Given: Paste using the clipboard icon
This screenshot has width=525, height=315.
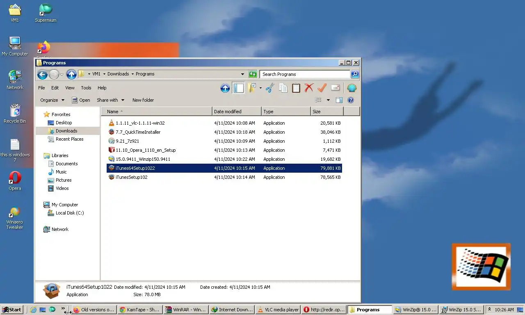Looking at the screenshot, I should (x=296, y=88).
